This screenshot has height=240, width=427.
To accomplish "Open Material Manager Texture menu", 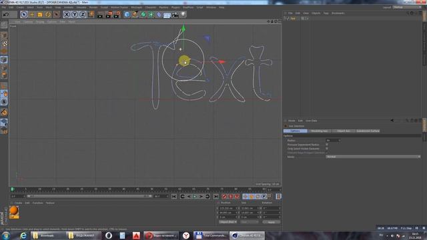I will point(50,203).
